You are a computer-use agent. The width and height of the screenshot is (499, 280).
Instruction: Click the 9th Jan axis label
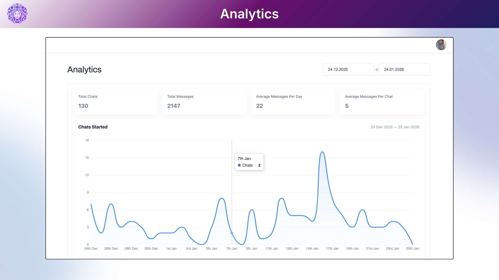pyautogui.click(x=252, y=248)
